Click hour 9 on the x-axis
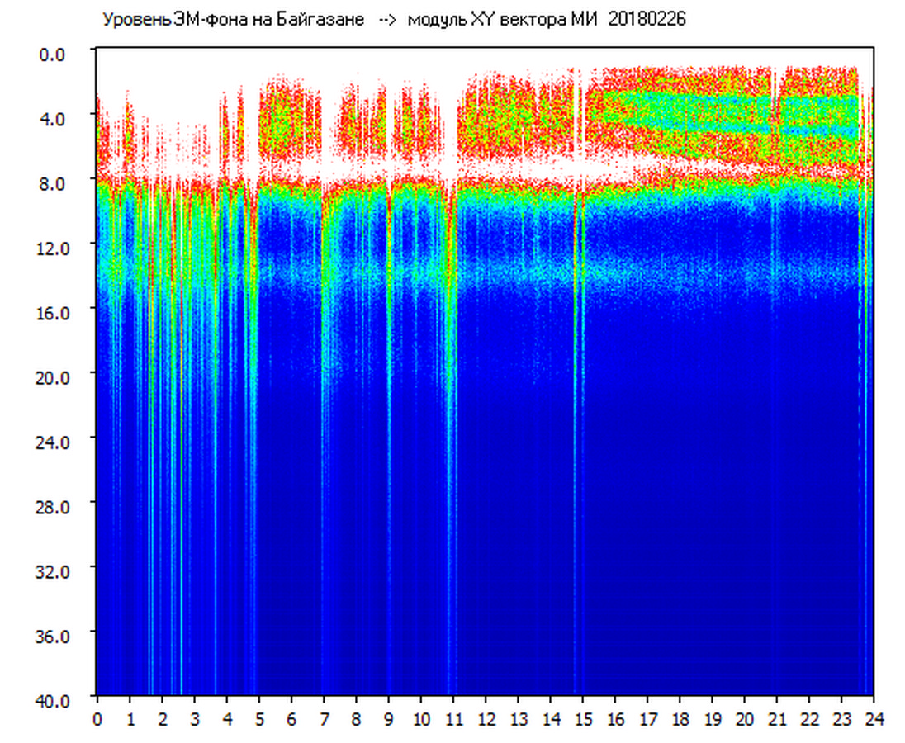Image resolution: width=905 pixels, height=743 pixels. point(389,719)
